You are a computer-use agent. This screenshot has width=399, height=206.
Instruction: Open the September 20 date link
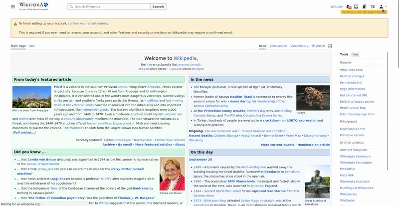click(200, 160)
